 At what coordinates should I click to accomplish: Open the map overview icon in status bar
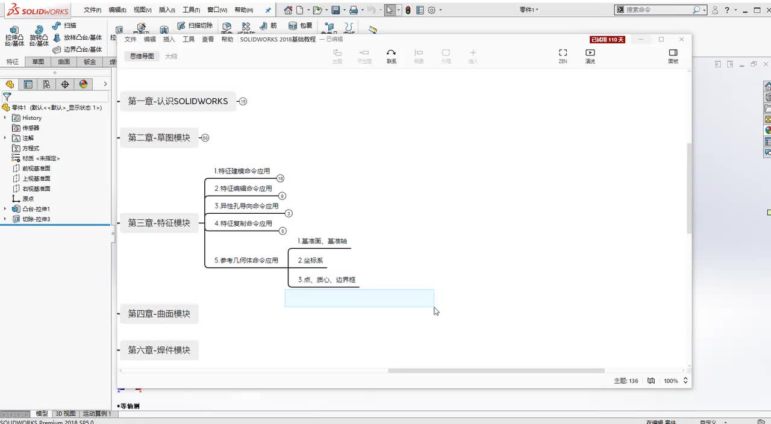[x=651, y=381]
